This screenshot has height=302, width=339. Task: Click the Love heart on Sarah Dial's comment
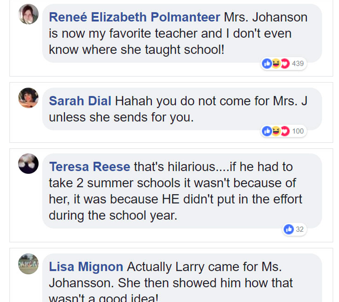coord(285,131)
